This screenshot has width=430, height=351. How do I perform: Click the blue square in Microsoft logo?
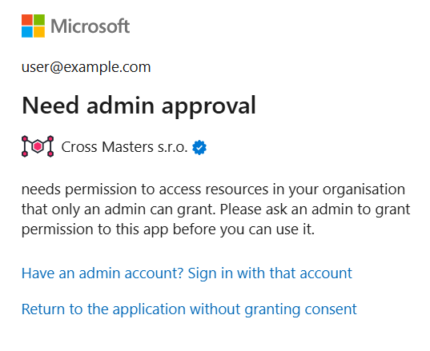point(27,32)
